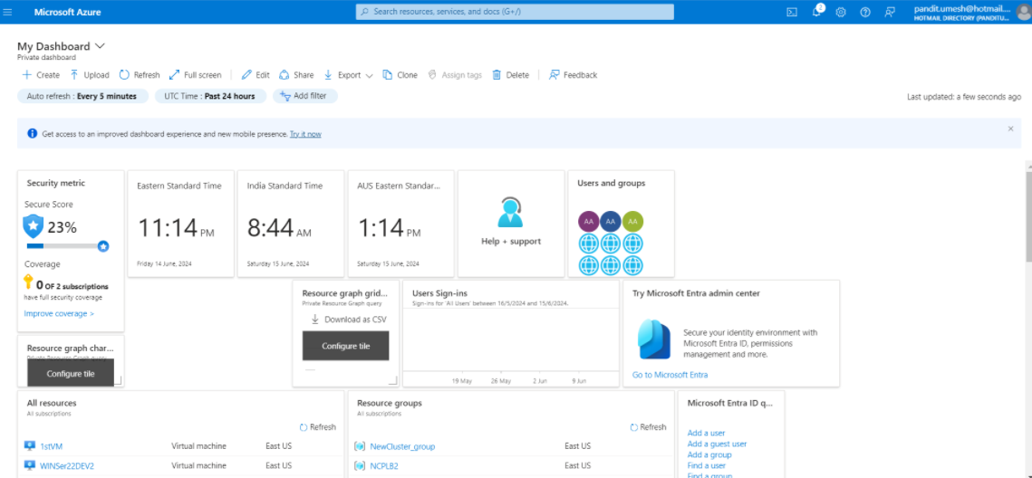Expand the My Dashboard title dropdown

coord(100,46)
